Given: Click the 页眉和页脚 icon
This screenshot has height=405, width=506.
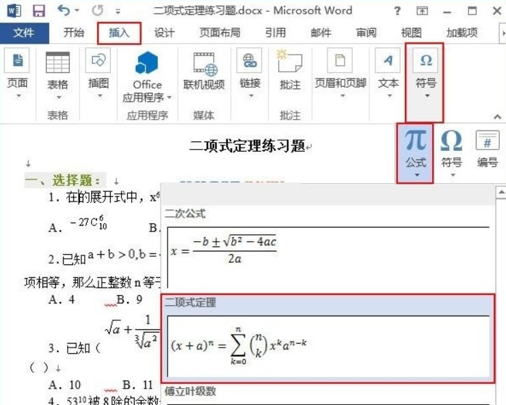Looking at the screenshot, I should click(340, 60).
